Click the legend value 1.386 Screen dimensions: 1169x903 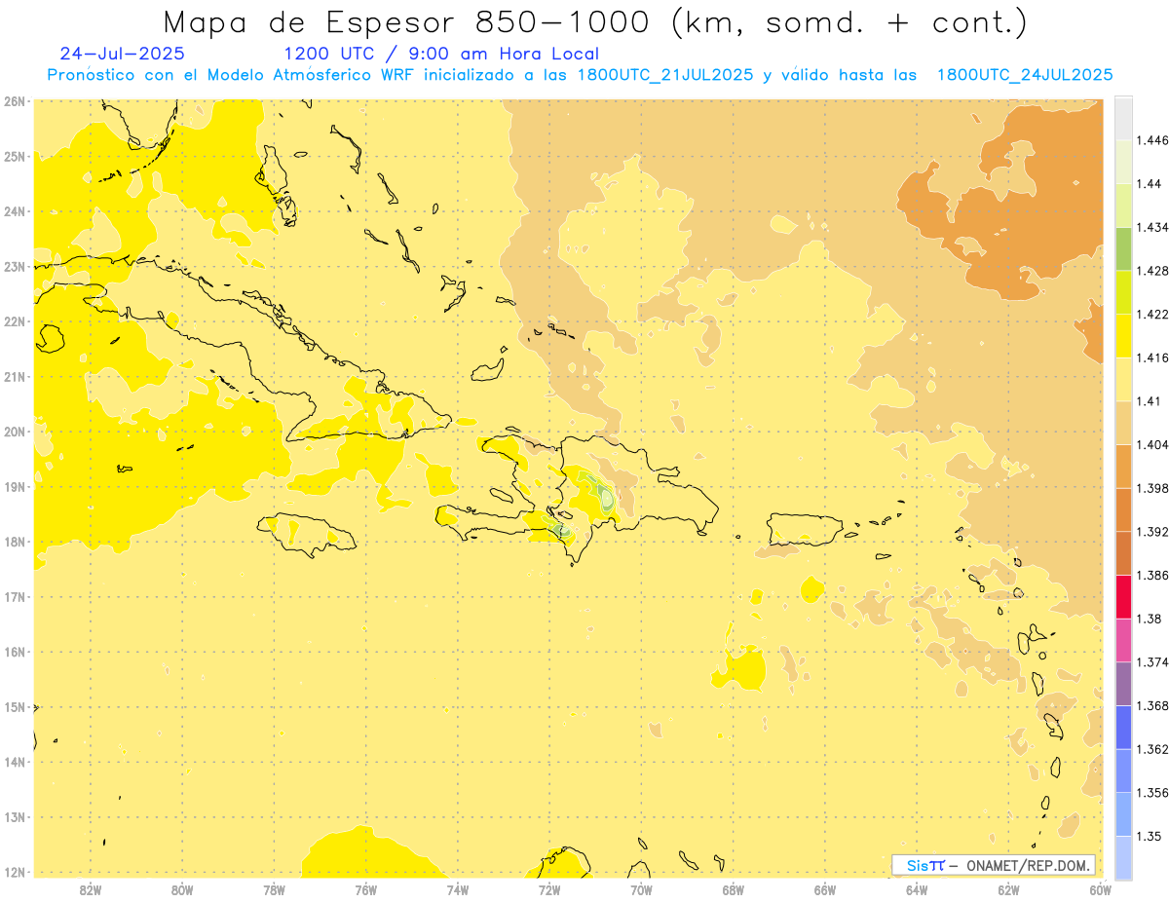click(1151, 576)
